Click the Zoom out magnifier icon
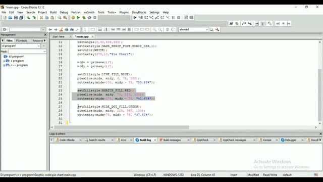The height and width of the screenshot is (182, 323). 160,29
